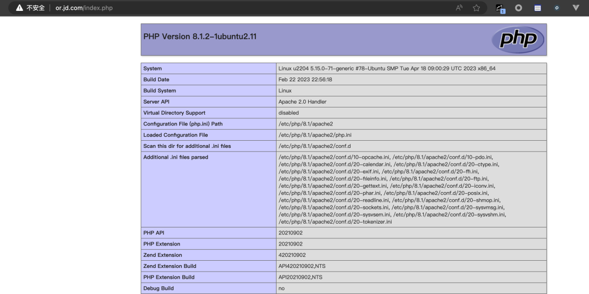Click the Server API row label
Screen dimensions: 589x294
pos(156,102)
